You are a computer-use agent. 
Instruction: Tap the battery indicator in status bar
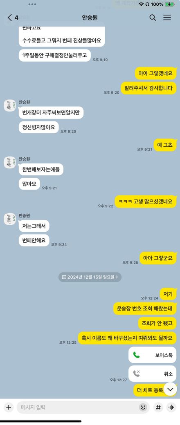coord(169,4)
